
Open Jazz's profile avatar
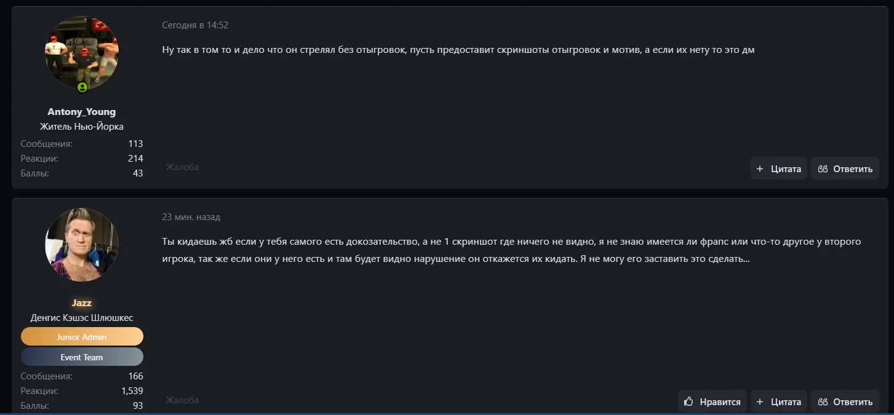(82, 245)
